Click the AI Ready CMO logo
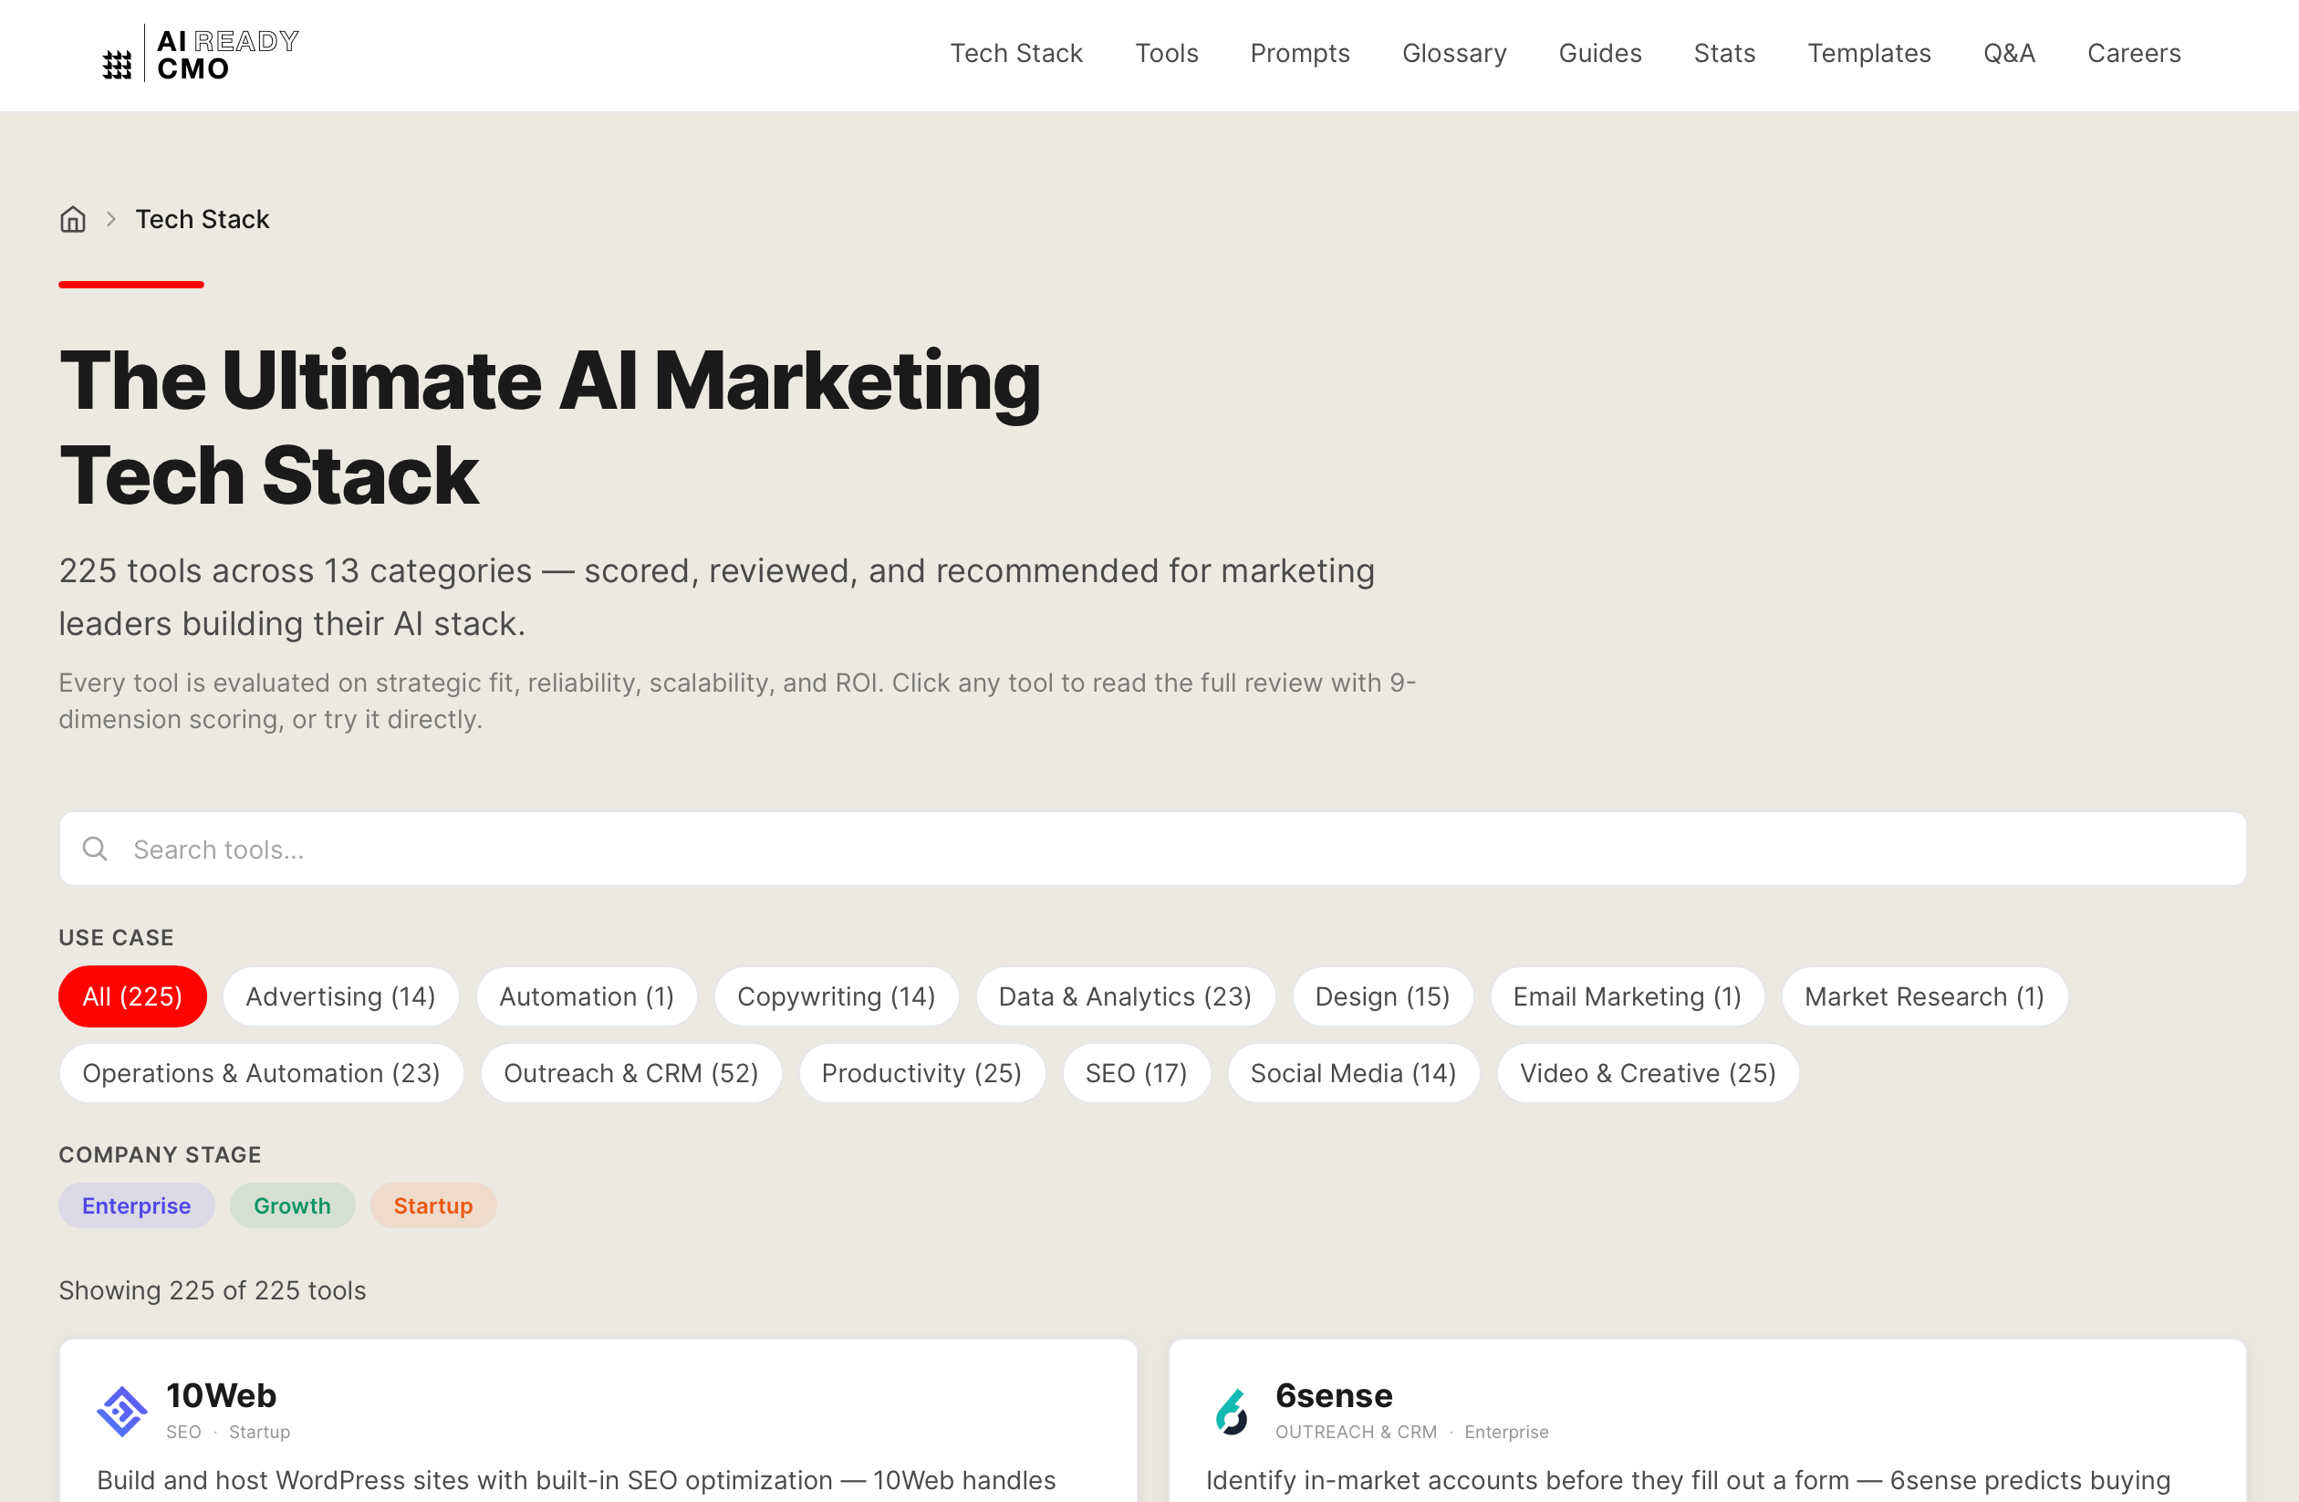 (x=200, y=54)
